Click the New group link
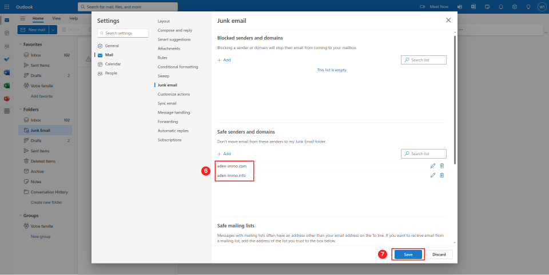This screenshot has width=549, height=275. 41,237
